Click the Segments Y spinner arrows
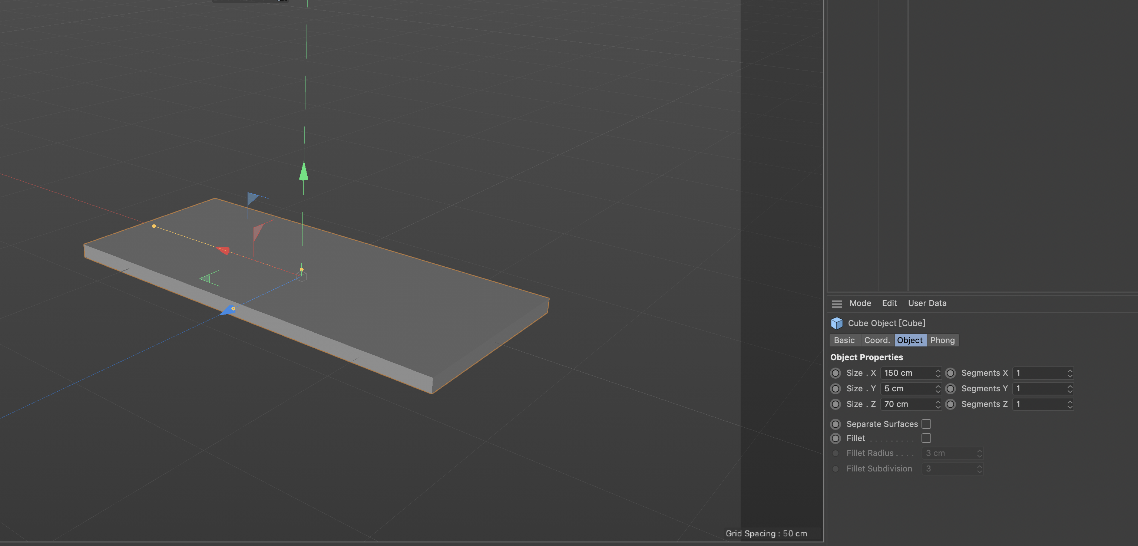Screen dimensions: 1138x546 coord(1069,389)
